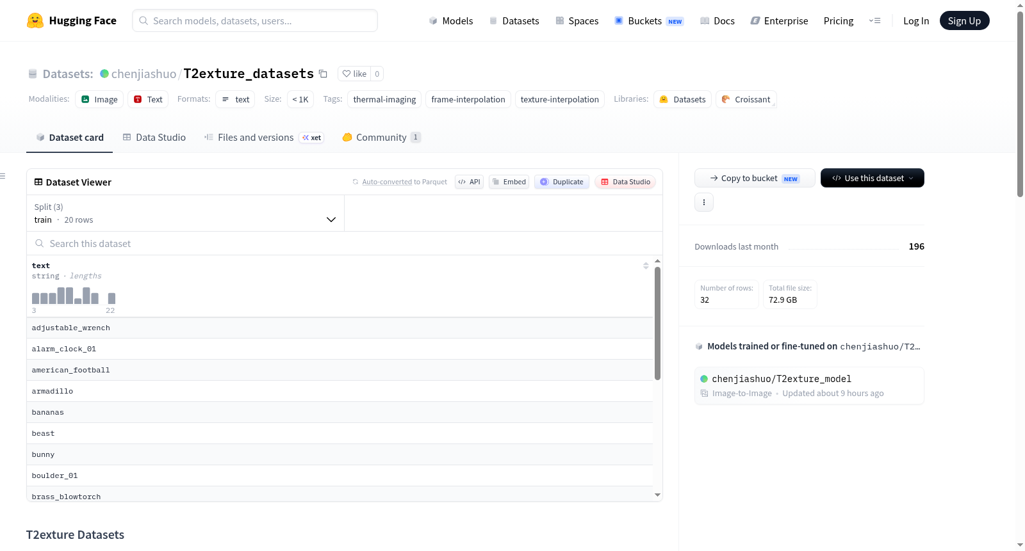The width and height of the screenshot is (1025, 551).
Task: Click the like count number
Action: click(377, 74)
